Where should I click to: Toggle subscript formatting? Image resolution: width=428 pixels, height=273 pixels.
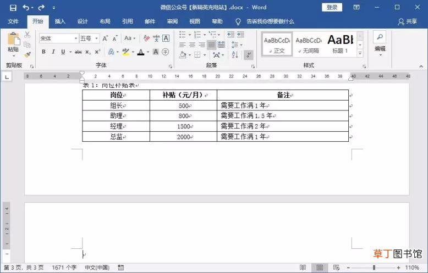click(x=88, y=52)
